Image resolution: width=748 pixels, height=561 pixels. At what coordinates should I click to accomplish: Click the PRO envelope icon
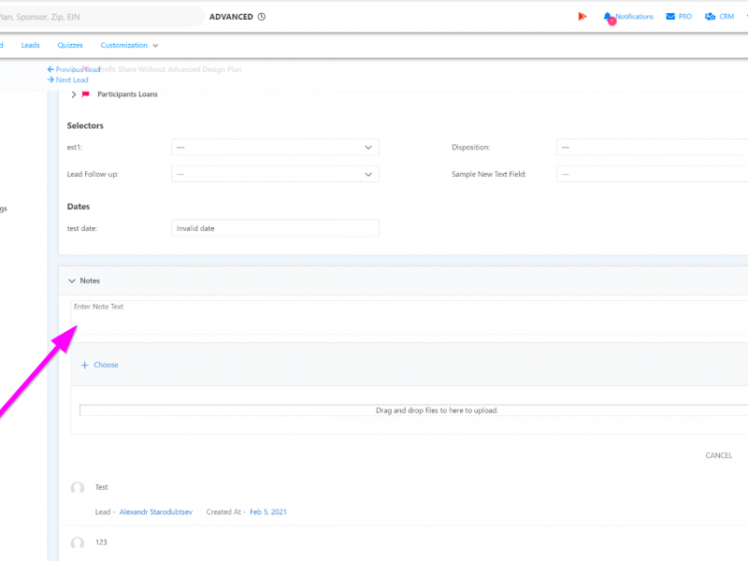[670, 17]
